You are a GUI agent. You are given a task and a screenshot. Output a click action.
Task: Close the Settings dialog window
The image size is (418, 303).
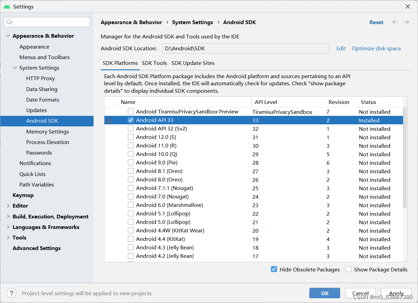click(x=408, y=6)
